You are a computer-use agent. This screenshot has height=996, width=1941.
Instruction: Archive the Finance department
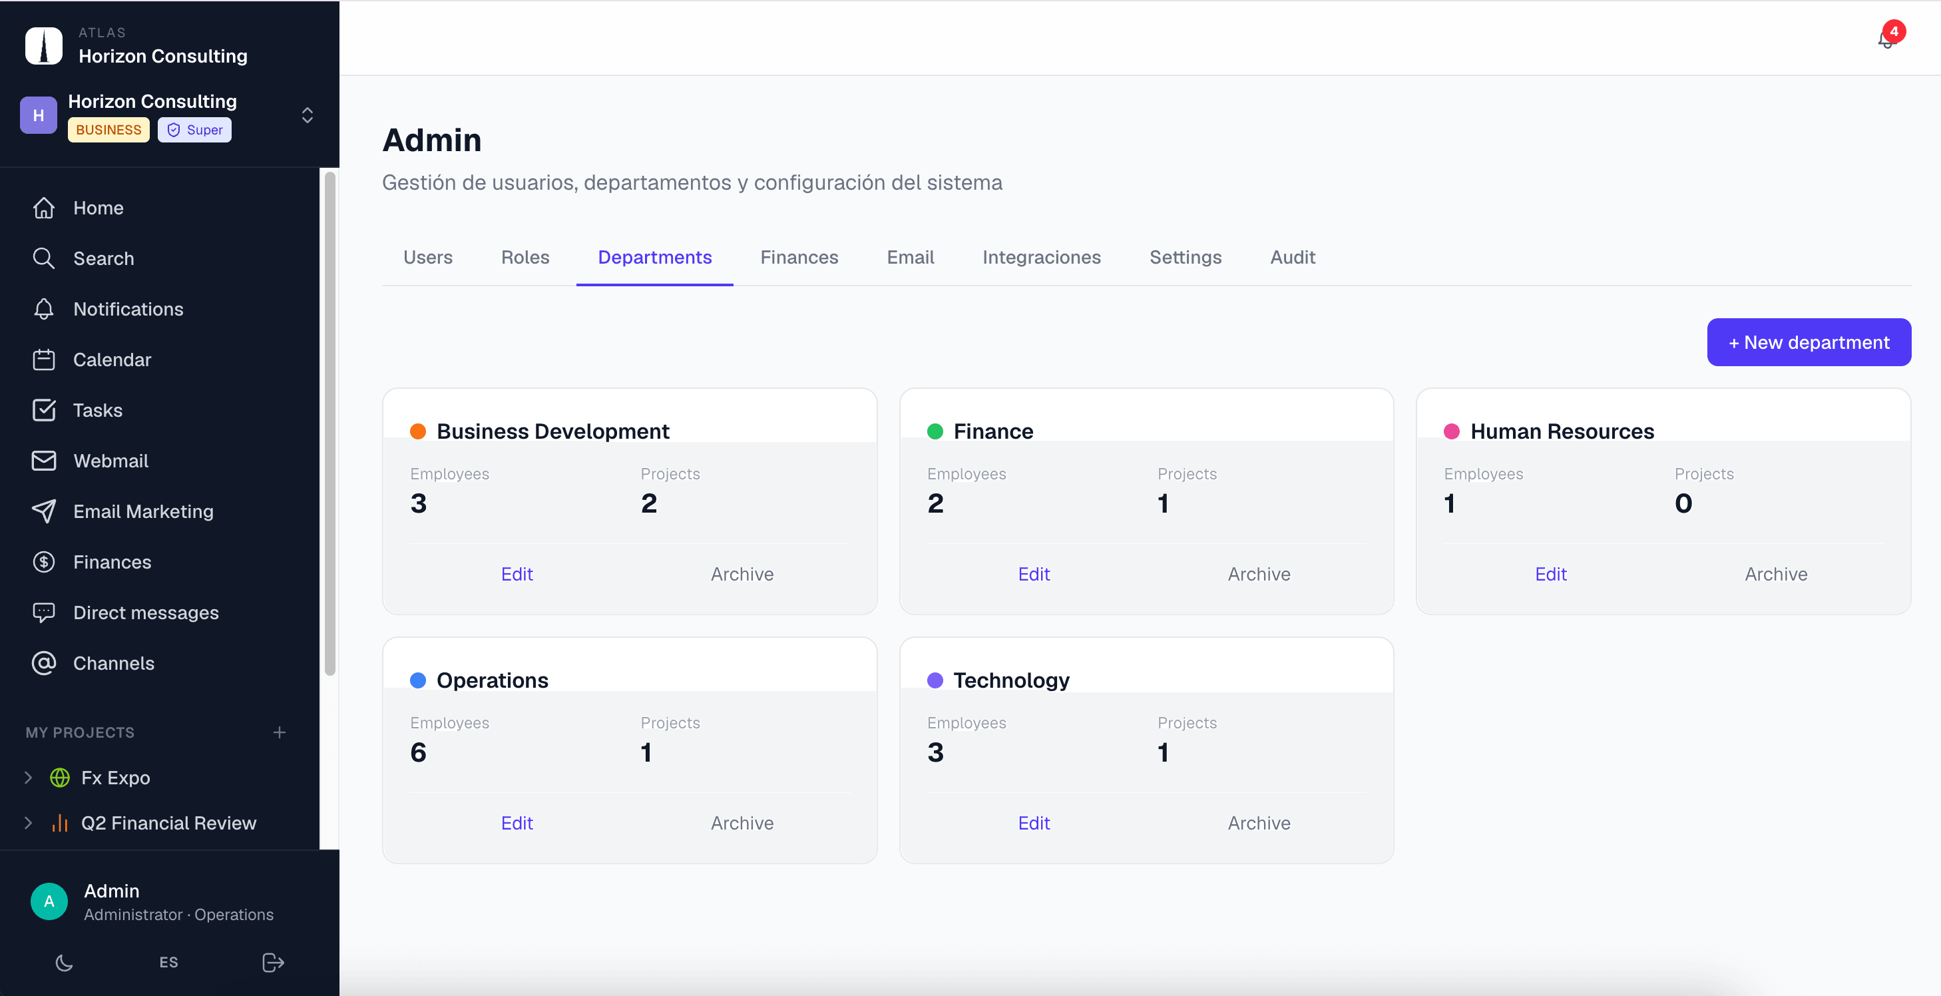[x=1259, y=574]
